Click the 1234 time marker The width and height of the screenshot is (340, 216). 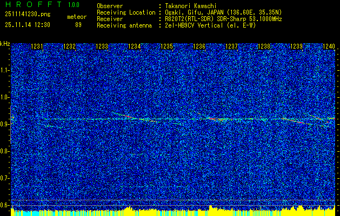(135, 46)
